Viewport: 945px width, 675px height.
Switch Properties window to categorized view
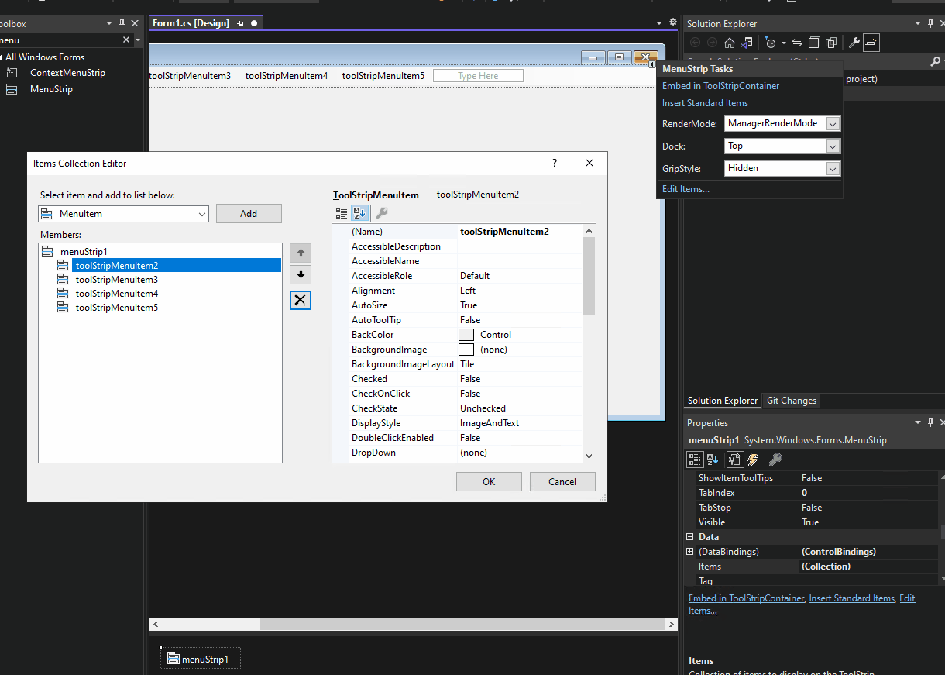(695, 459)
